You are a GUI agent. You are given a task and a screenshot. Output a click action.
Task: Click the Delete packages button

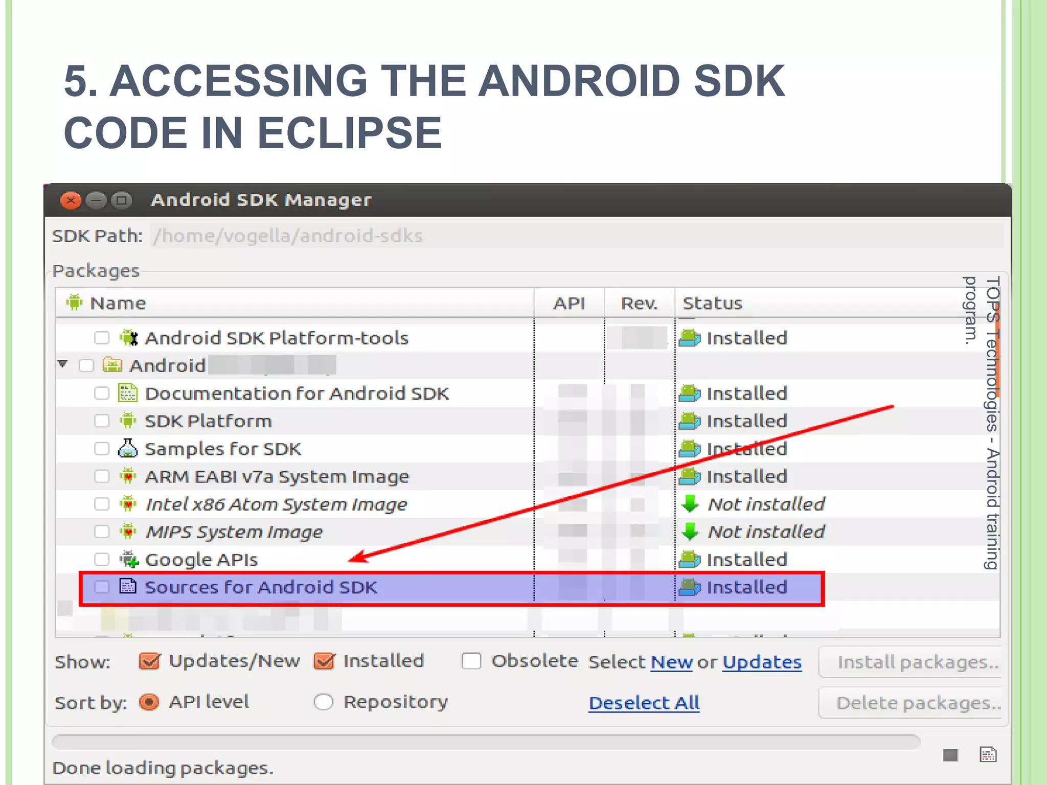click(x=911, y=703)
